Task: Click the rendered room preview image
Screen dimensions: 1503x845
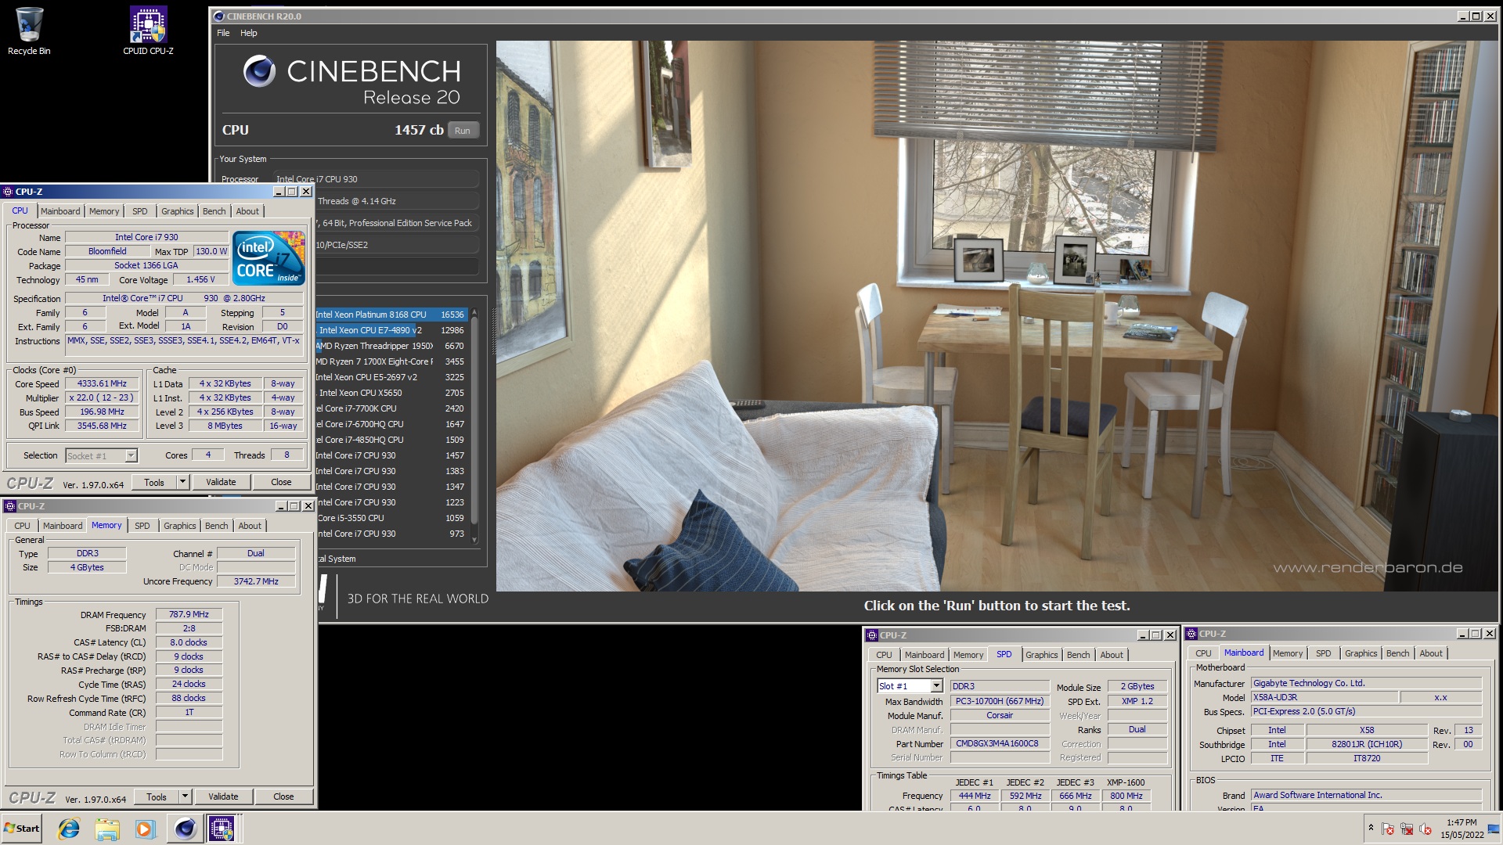Action: 997,315
